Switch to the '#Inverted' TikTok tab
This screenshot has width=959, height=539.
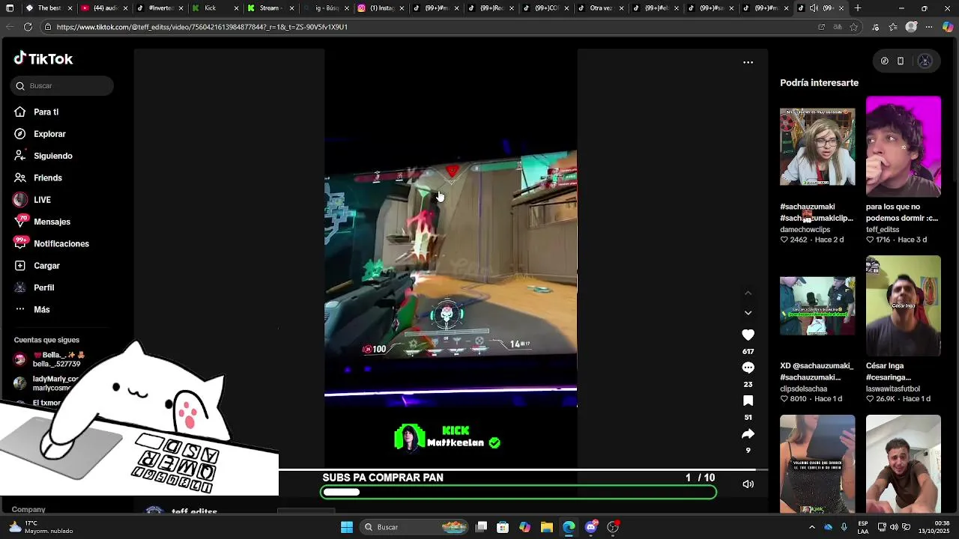click(160, 8)
